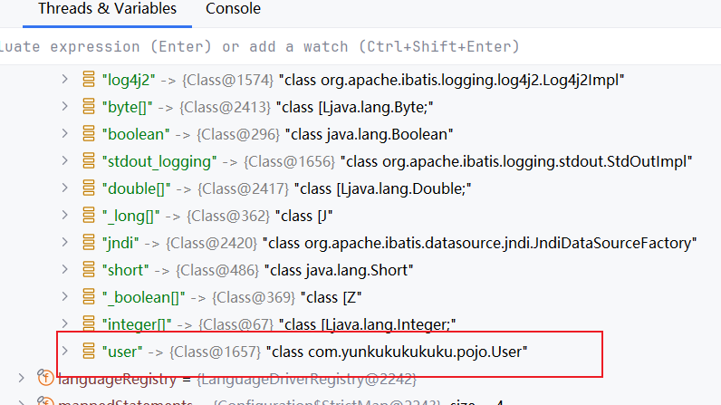The image size is (721, 405).
Task: Click the "class [Ljava.lang.Double;" value
Action: coord(382,188)
